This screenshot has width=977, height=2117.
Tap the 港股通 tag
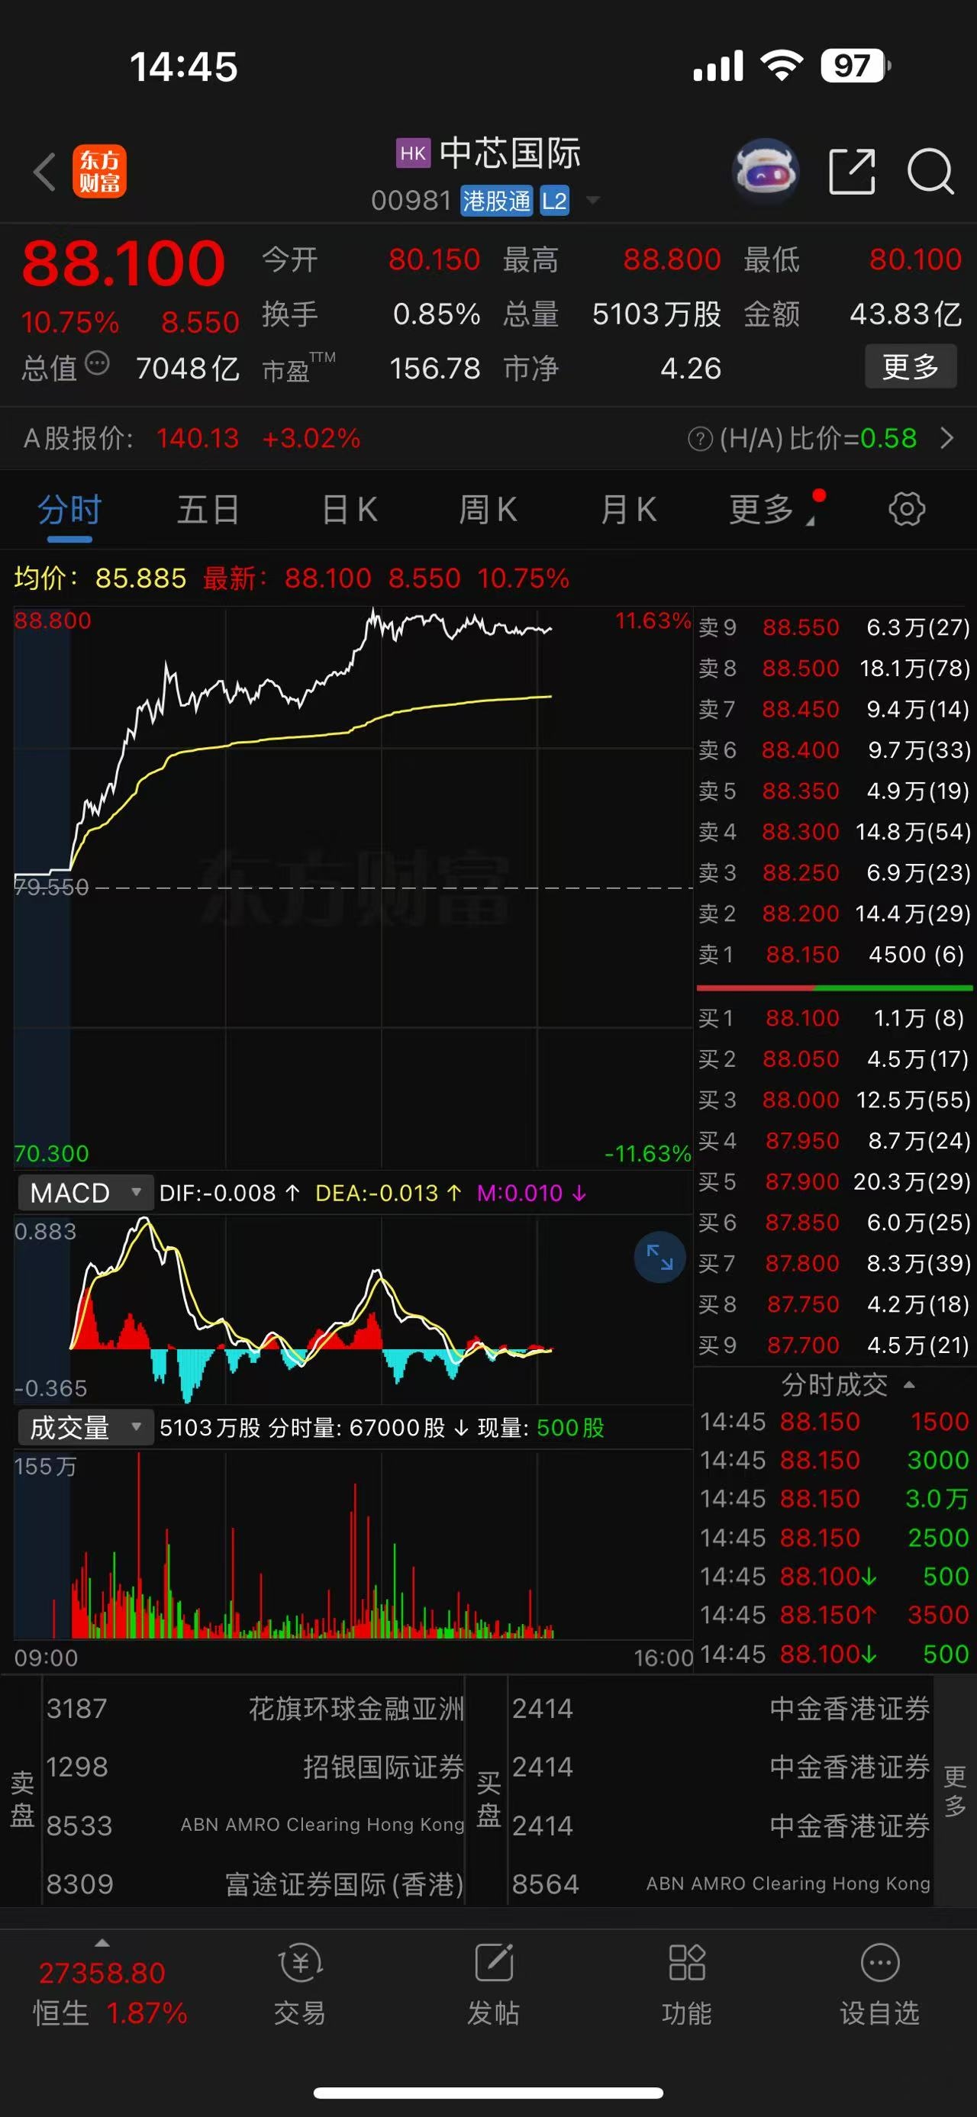tap(495, 201)
